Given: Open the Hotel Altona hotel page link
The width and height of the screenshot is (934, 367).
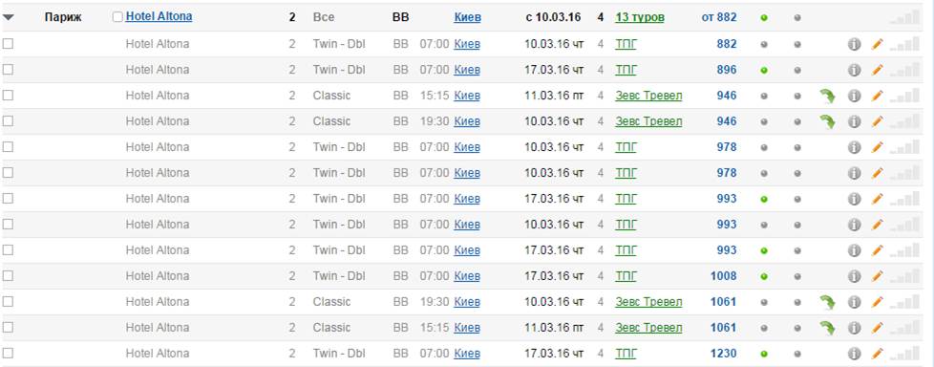Looking at the screenshot, I should 159,16.
